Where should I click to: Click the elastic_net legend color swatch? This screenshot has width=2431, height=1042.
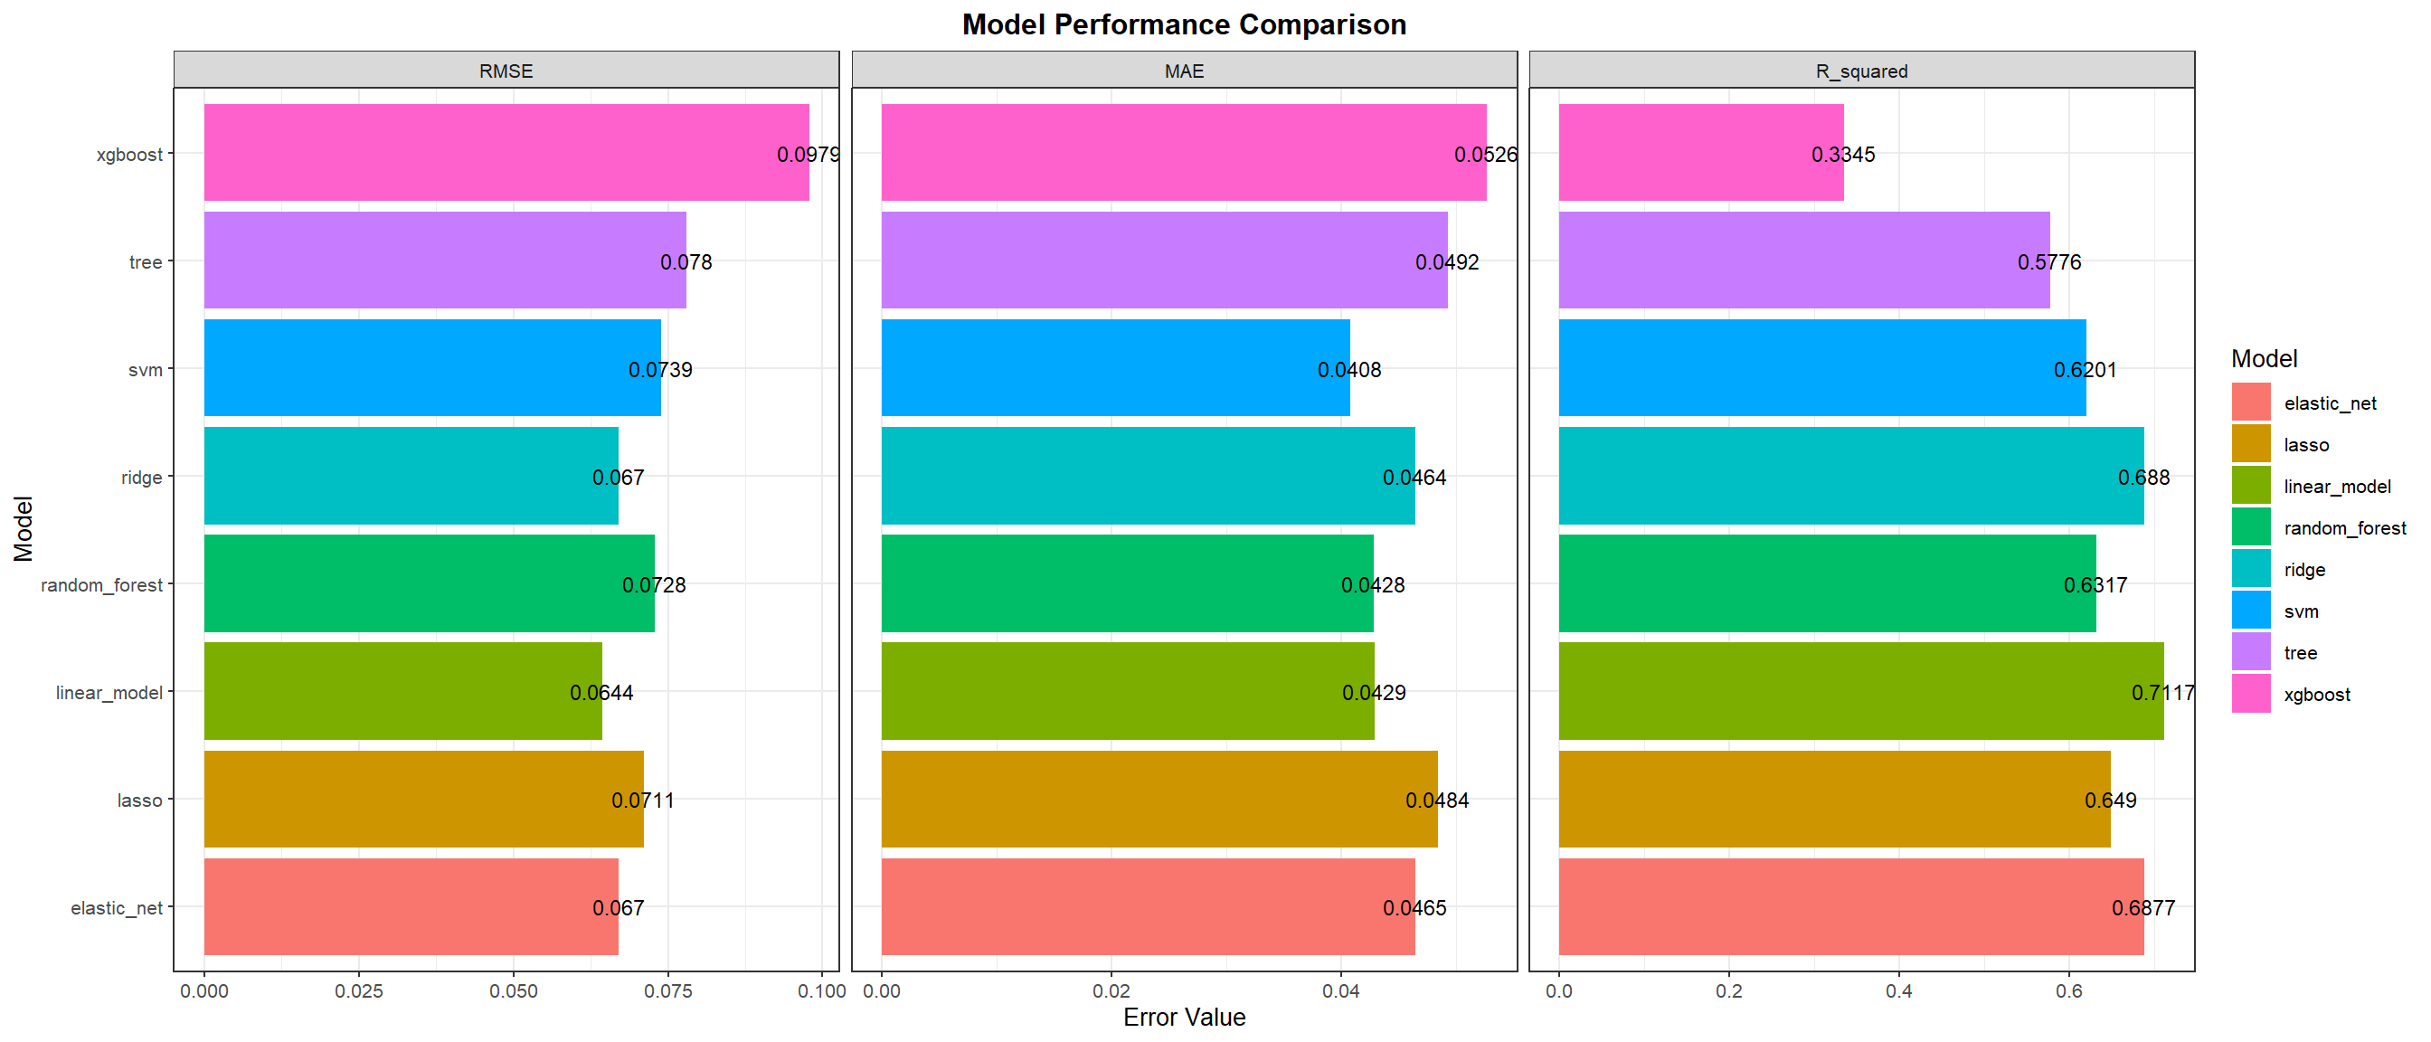coord(2251,403)
